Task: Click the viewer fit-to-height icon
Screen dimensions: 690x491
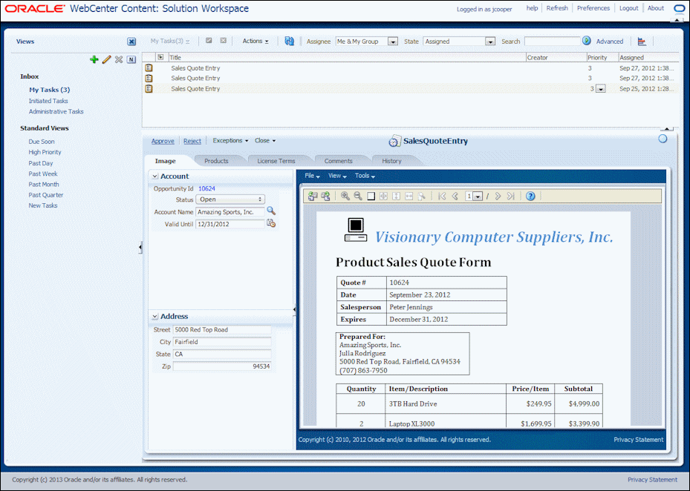Action: tap(397, 196)
